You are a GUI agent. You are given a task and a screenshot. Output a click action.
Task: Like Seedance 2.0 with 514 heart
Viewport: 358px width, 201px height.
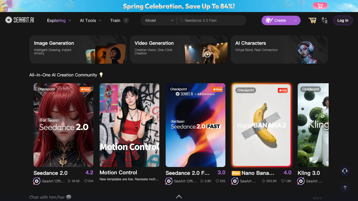[86, 181]
